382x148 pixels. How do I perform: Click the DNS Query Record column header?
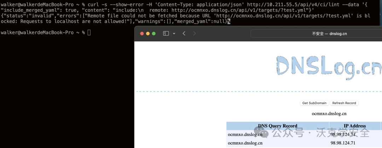click(278, 126)
